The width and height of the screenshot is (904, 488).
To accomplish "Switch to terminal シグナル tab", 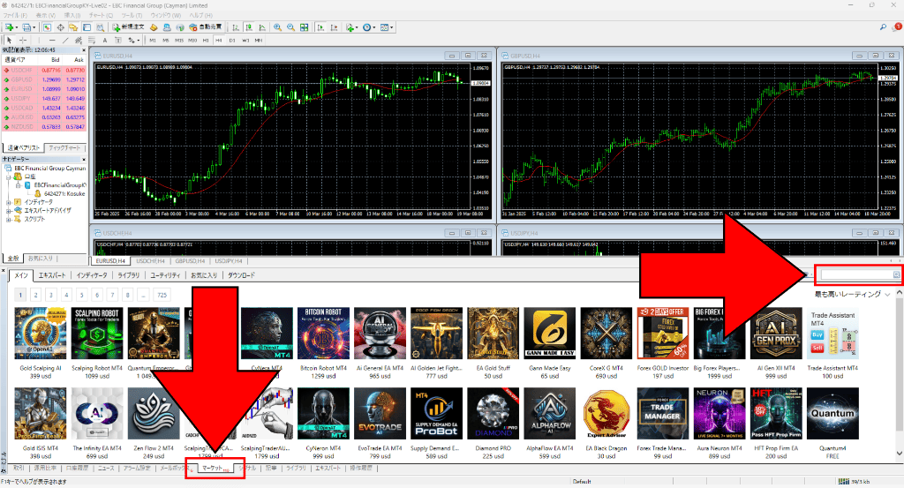I will pos(247,469).
